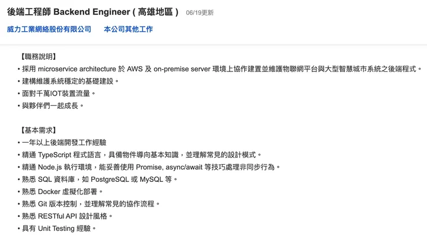Click the 高雄地區 location text in title
Screen dimensions: 427x236
coord(156,12)
